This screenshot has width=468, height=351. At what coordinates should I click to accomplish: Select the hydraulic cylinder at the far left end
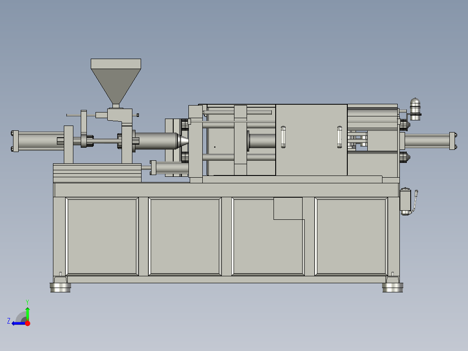[37, 141]
